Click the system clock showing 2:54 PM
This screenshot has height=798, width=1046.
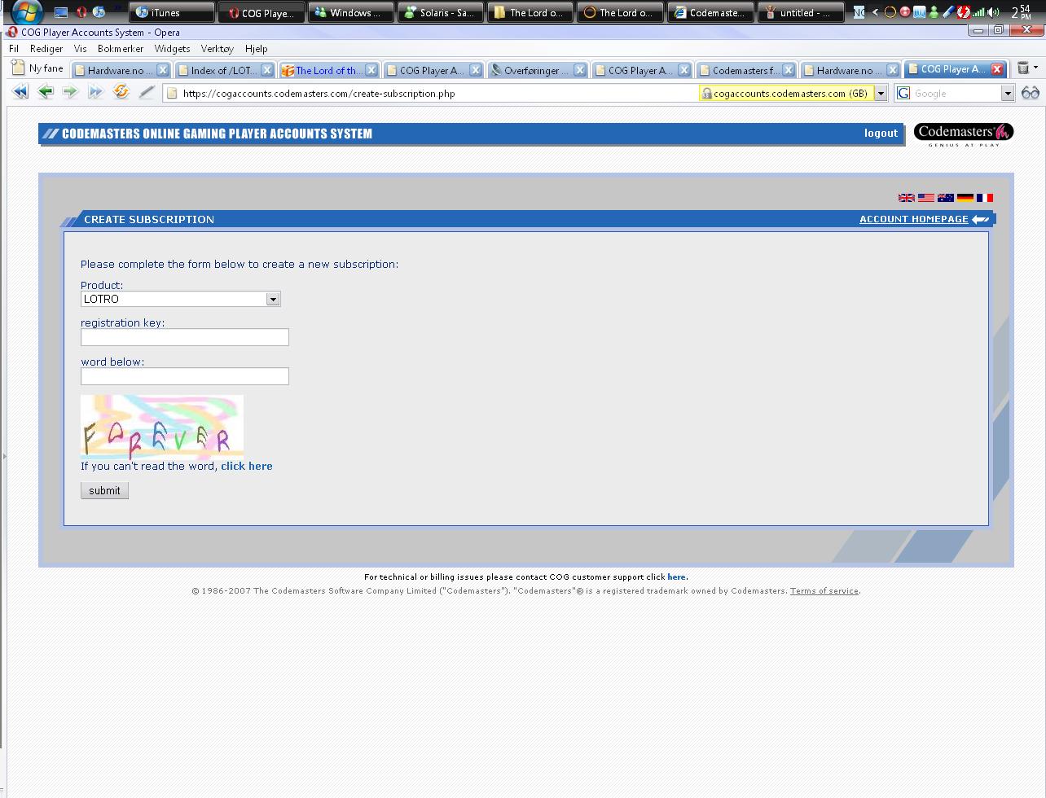[x=1022, y=12]
